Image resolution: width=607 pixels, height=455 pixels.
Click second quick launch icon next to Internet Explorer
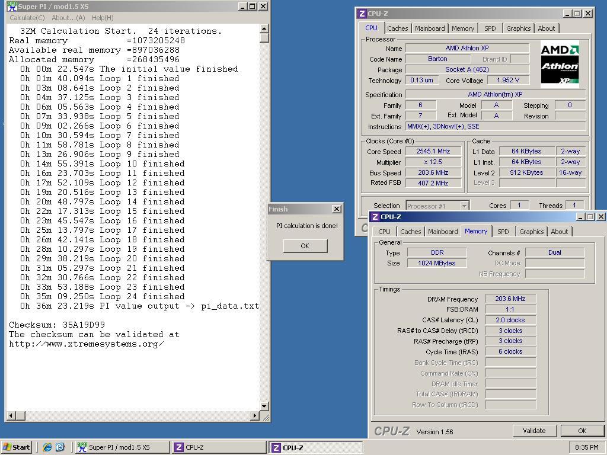(x=60, y=447)
